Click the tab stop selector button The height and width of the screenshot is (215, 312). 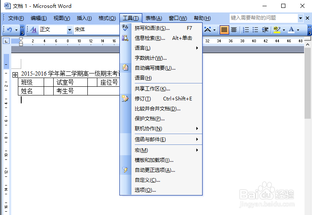(x=6, y=41)
